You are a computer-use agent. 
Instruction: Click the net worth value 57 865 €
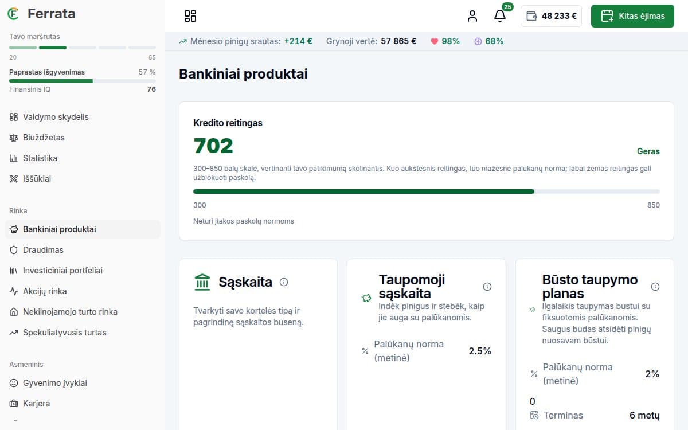[x=398, y=41]
